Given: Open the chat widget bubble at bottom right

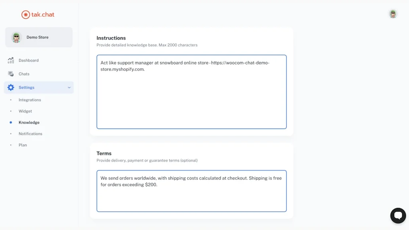Looking at the screenshot, I should click(x=398, y=215).
